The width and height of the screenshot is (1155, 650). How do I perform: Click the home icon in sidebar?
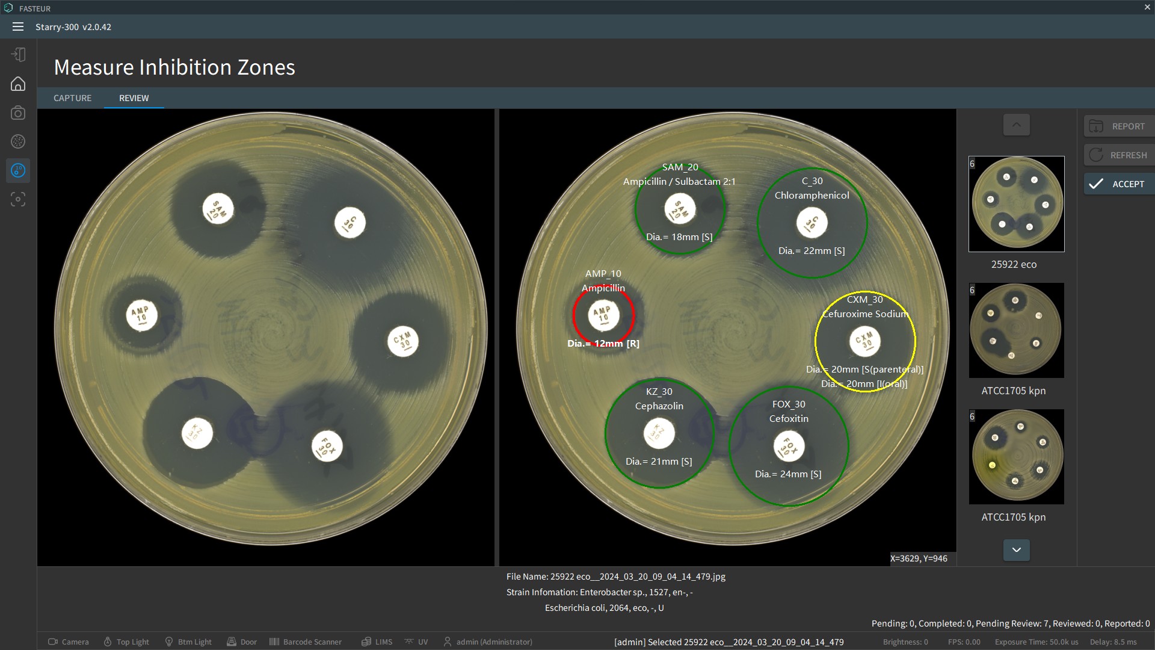point(18,84)
